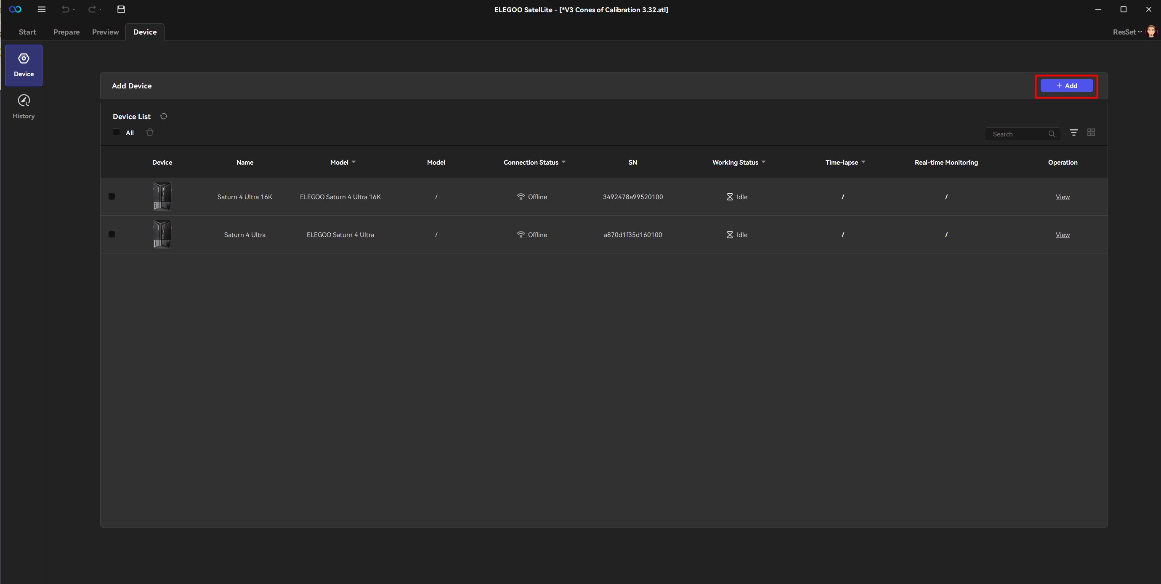Click the trash delete icon beside All

tap(150, 132)
